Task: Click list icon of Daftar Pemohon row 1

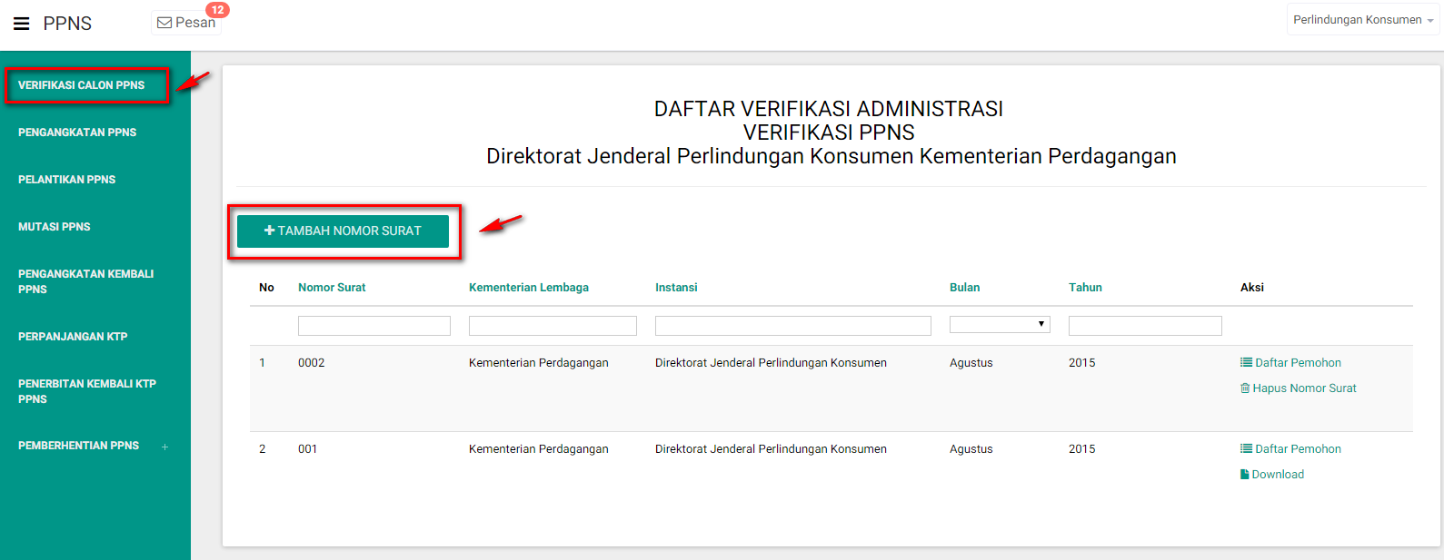Action: point(1246,363)
